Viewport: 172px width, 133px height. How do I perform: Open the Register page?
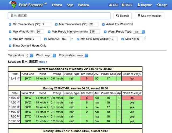tap(144, 5)
